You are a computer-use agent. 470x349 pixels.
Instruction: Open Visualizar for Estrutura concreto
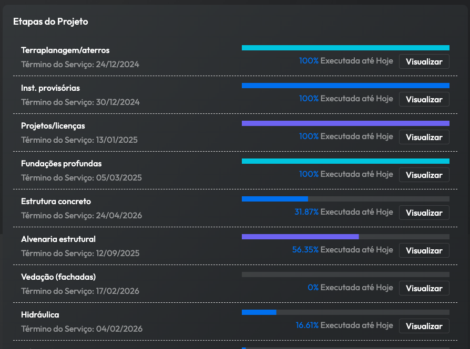[424, 213]
